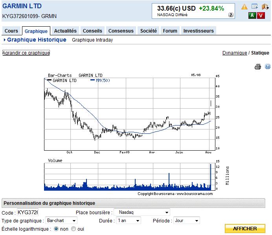Click the 33.66(c) USD quote value
Viewport: 272px width, 235px height.
tap(176, 8)
